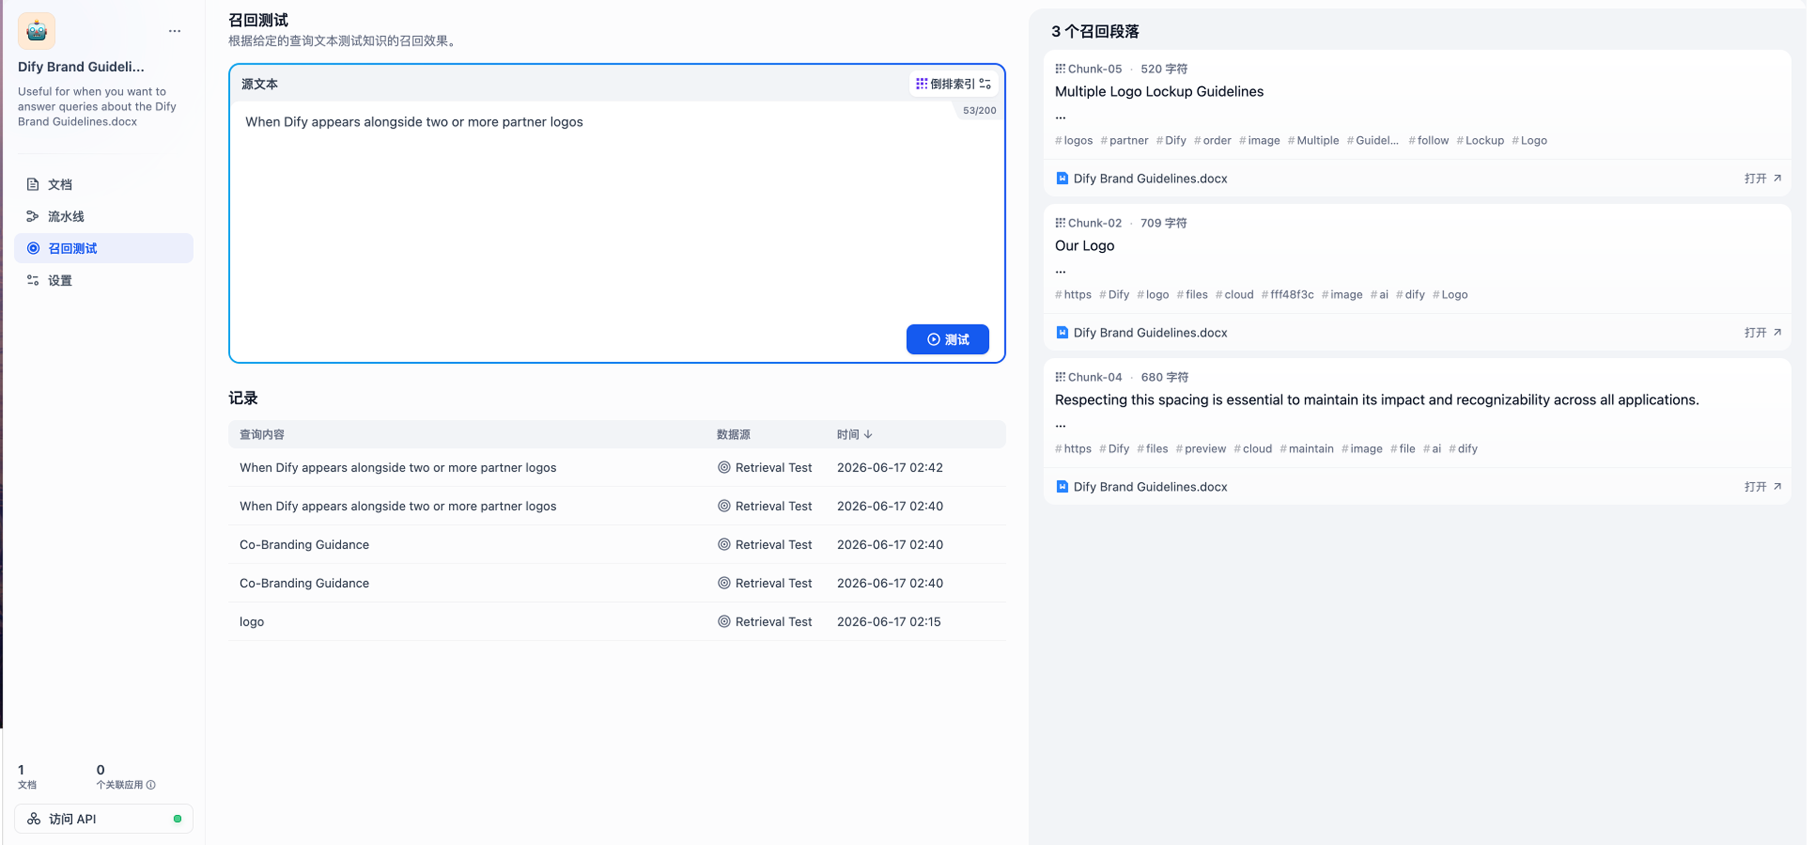Select the 召回测试 retrieval test tab
Viewport: 1807px width, 845px height.
(104, 248)
